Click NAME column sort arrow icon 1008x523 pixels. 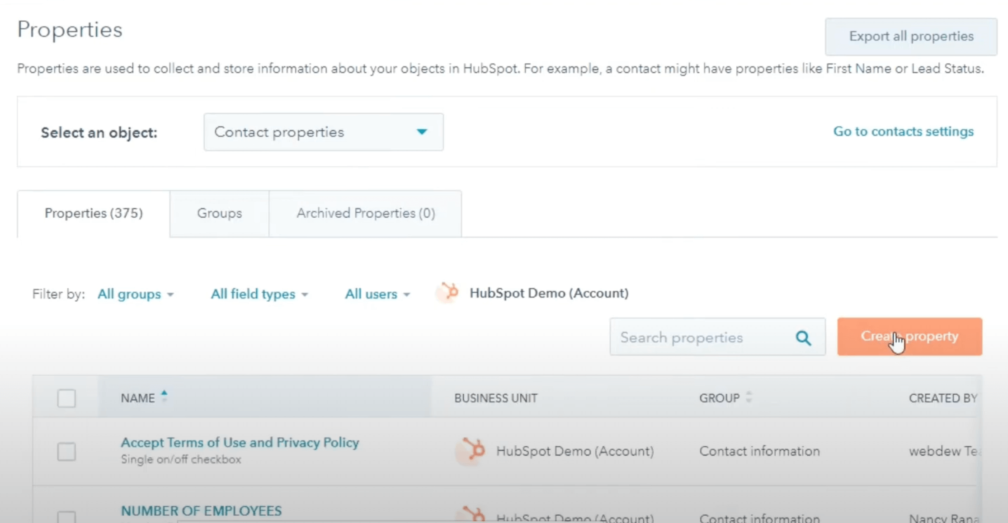(164, 396)
